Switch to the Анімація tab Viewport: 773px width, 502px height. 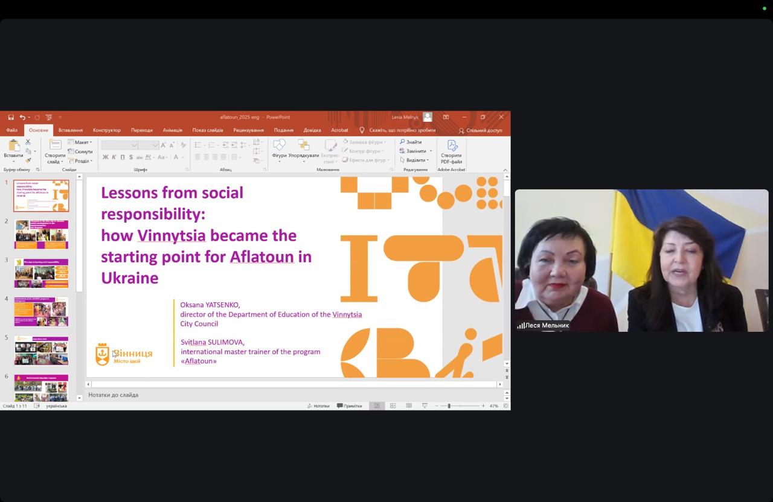172,130
